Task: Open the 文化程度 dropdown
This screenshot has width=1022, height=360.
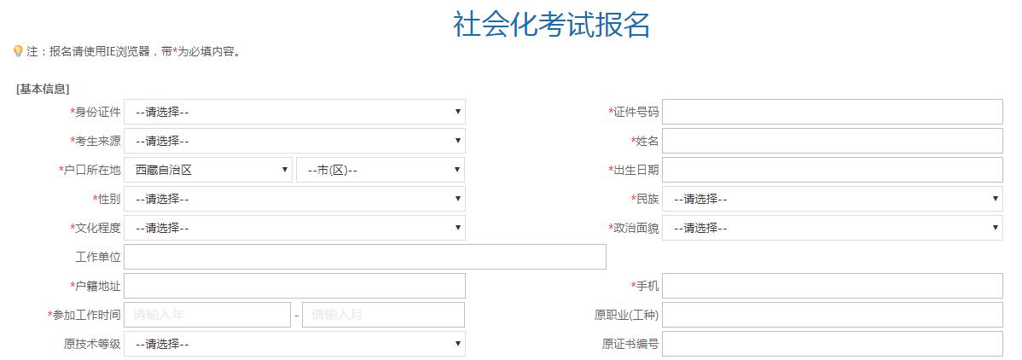Action: (294, 228)
